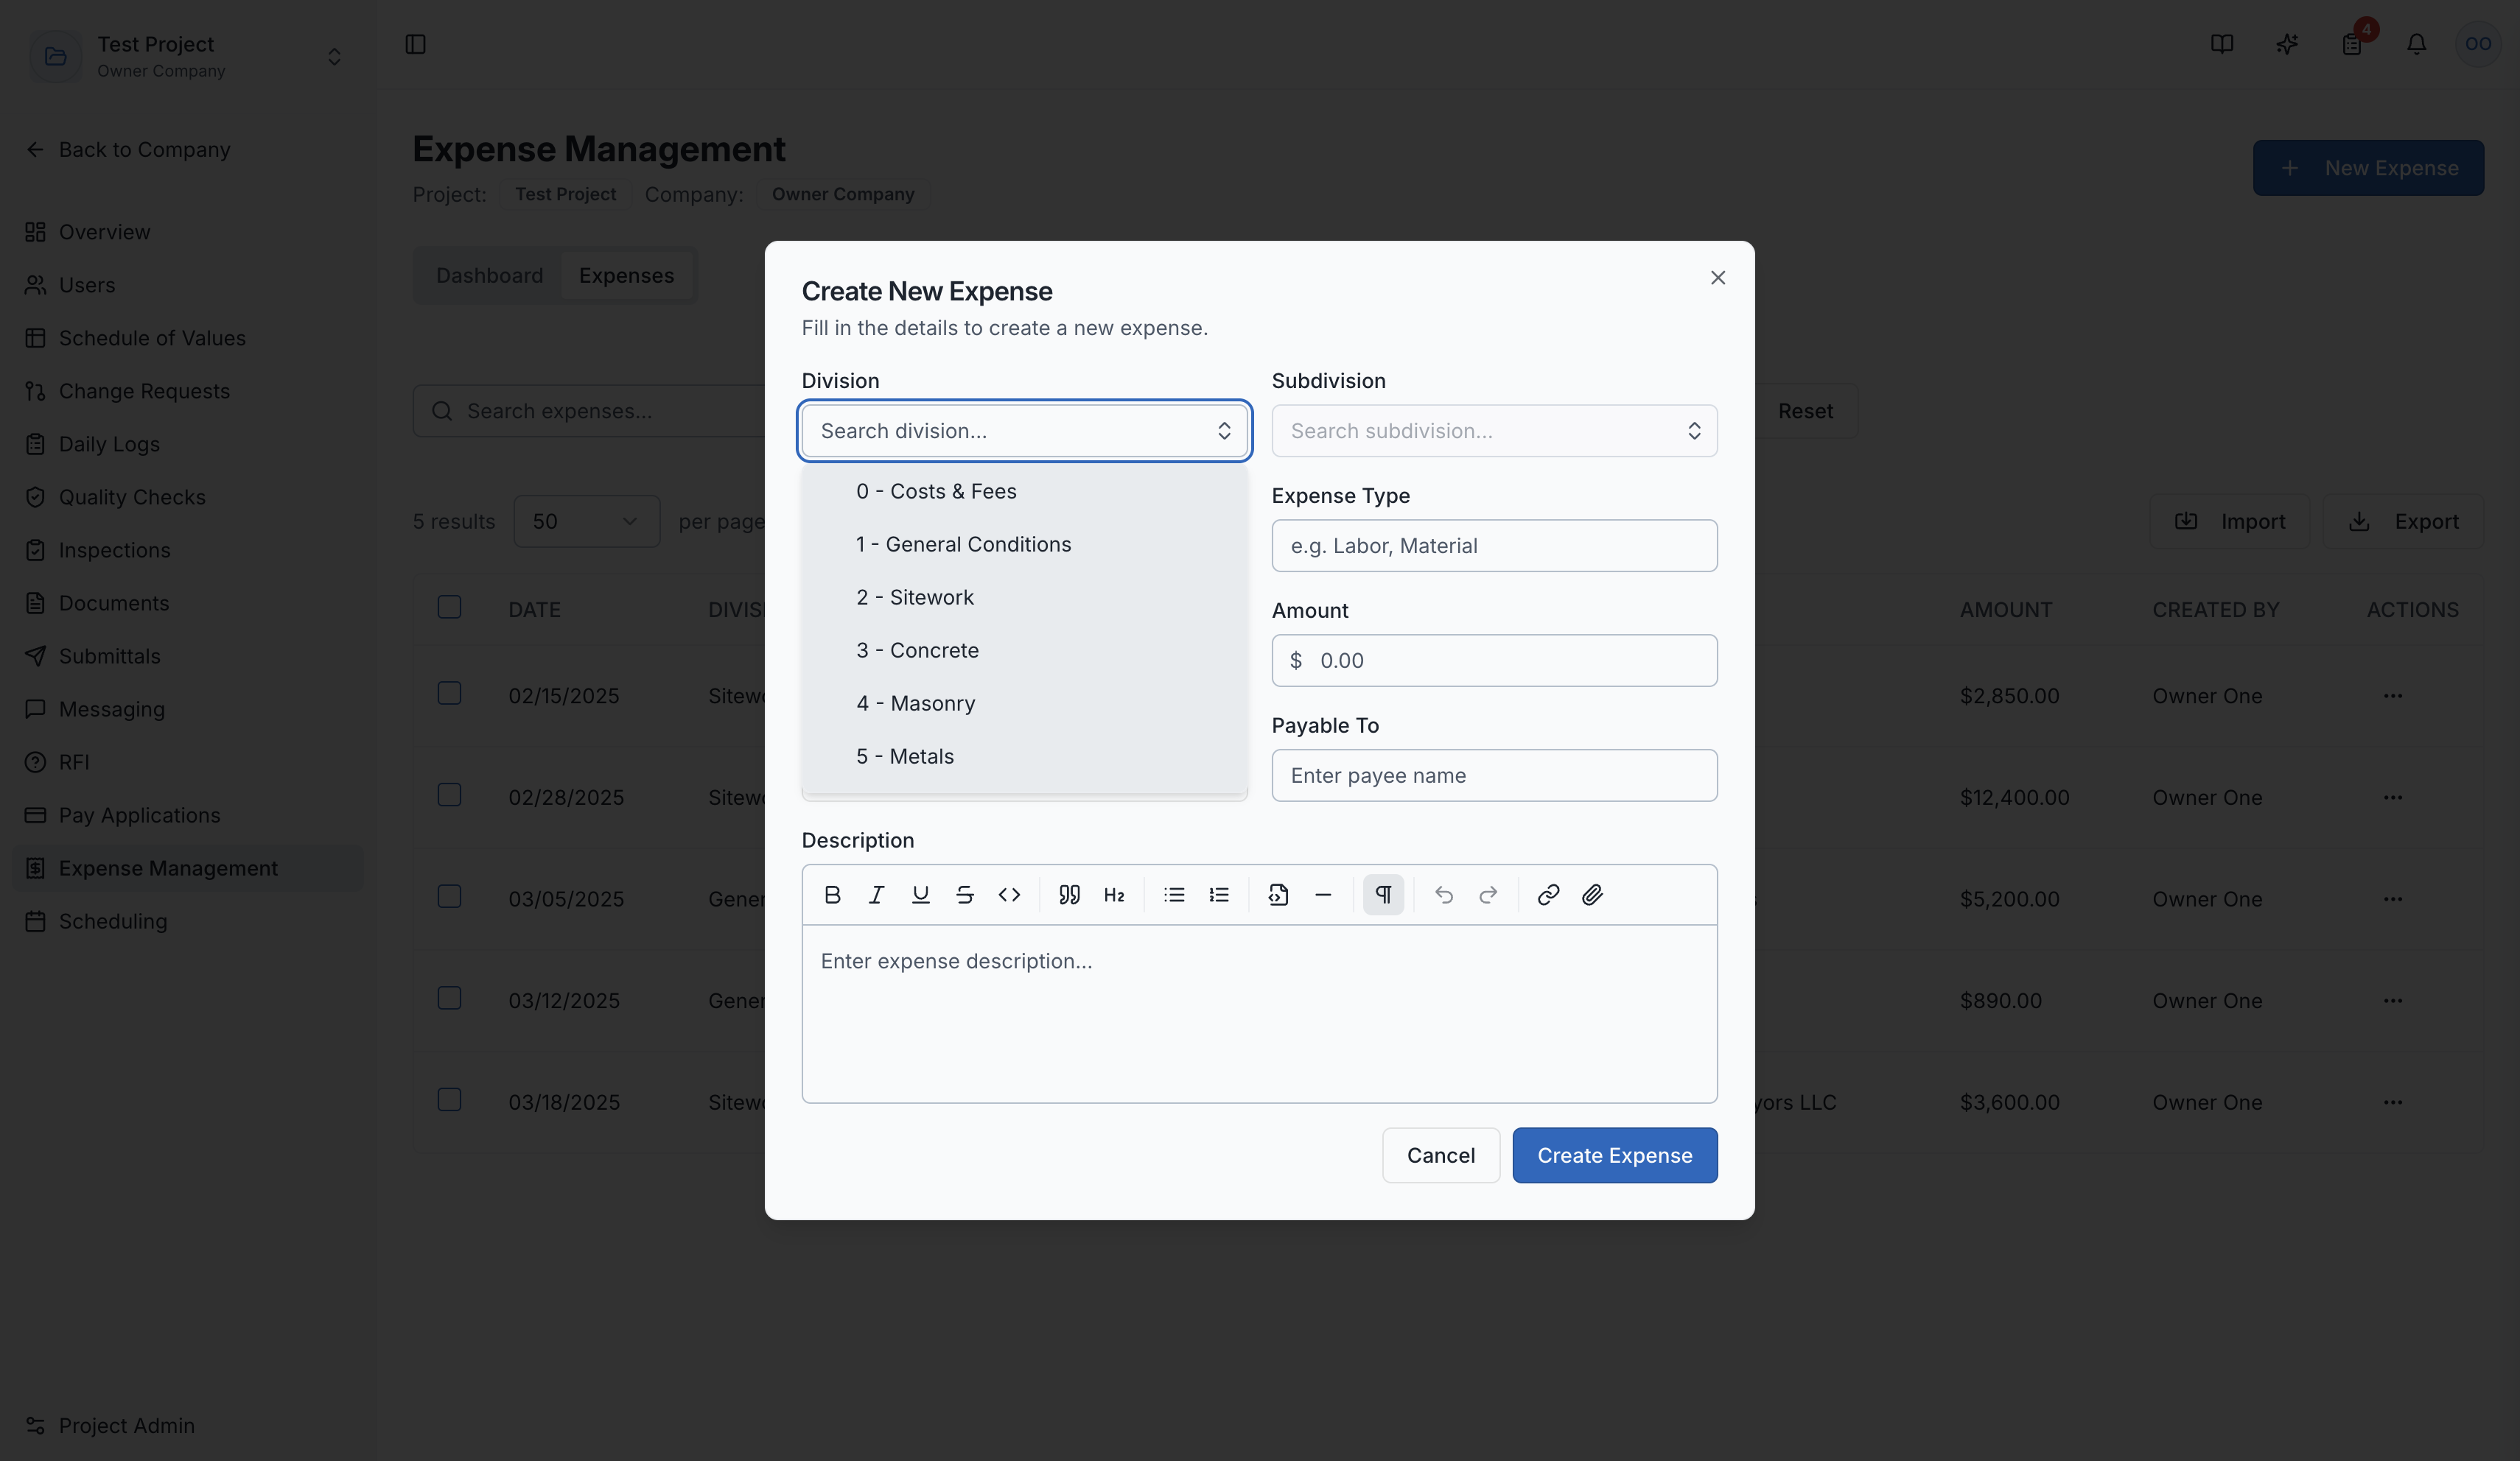Screen dimensions: 2520x1461
Task: Open row actions for 02/15/2025 expense
Action: coord(2392,696)
